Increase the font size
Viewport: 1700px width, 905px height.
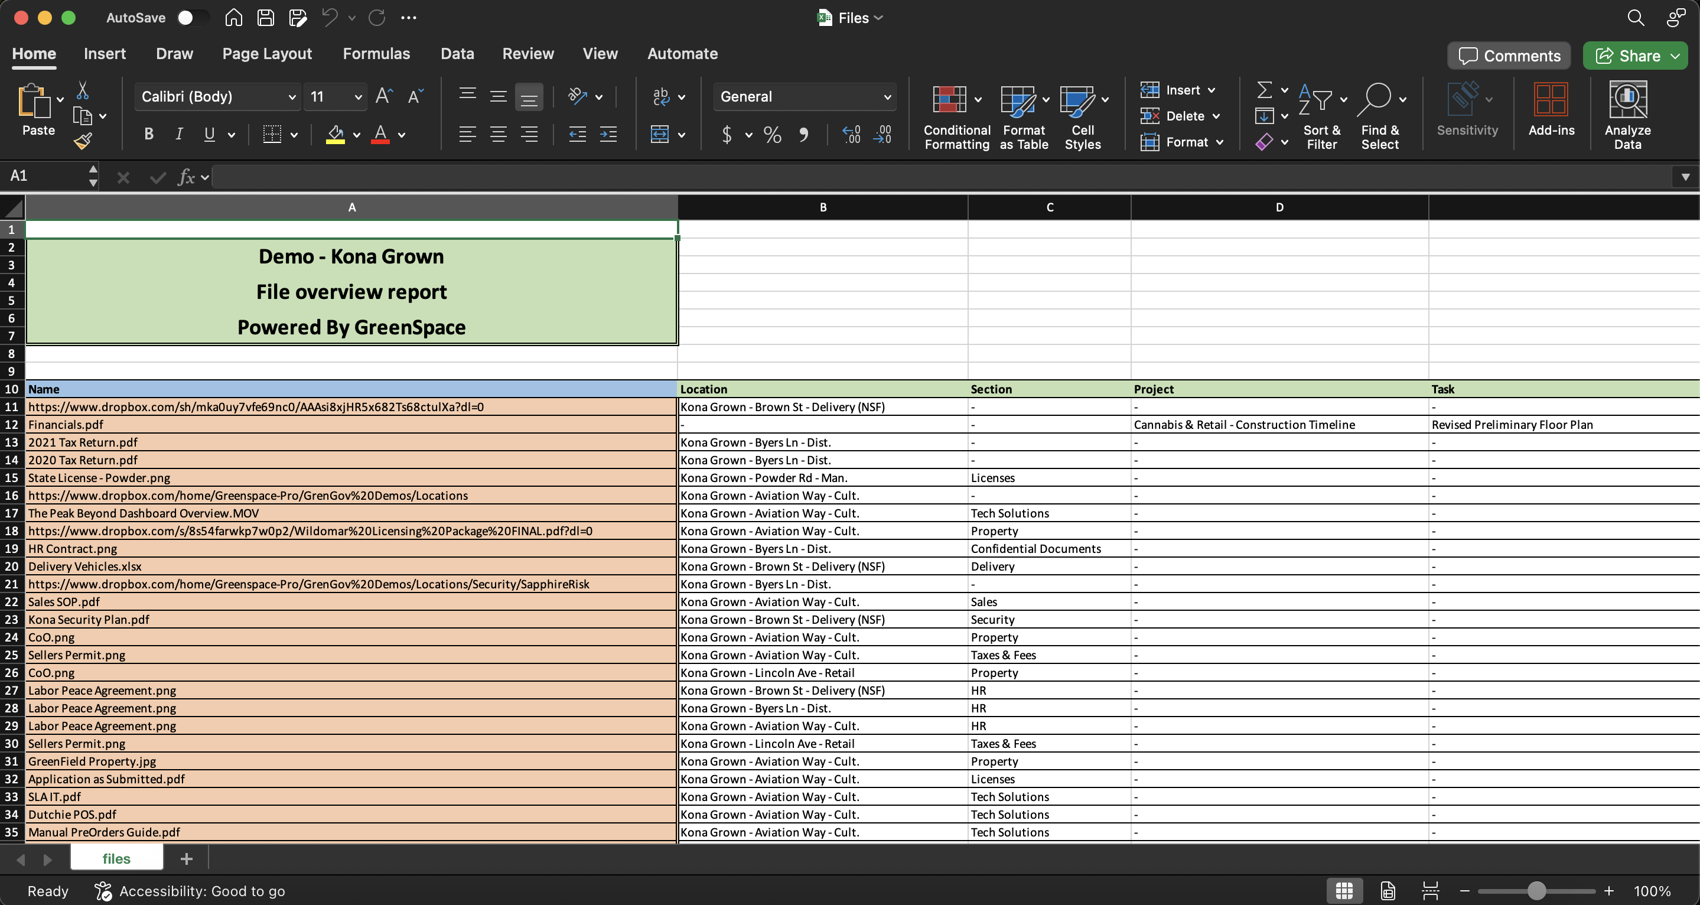(x=384, y=96)
